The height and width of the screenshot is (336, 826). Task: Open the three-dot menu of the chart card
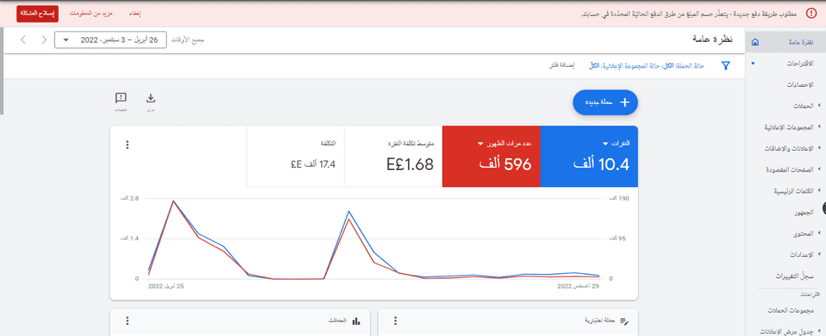127,145
